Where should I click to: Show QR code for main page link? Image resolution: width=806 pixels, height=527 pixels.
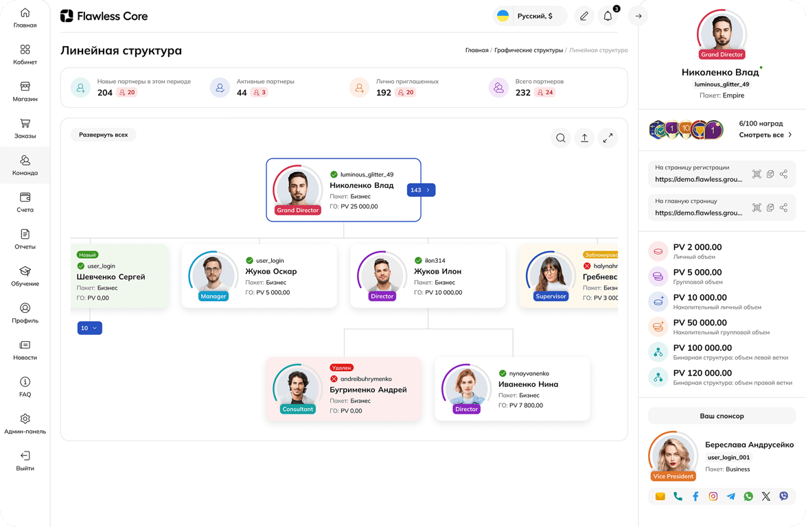click(757, 207)
